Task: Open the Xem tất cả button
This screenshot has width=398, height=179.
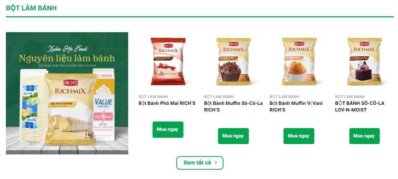Action: pos(200,163)
